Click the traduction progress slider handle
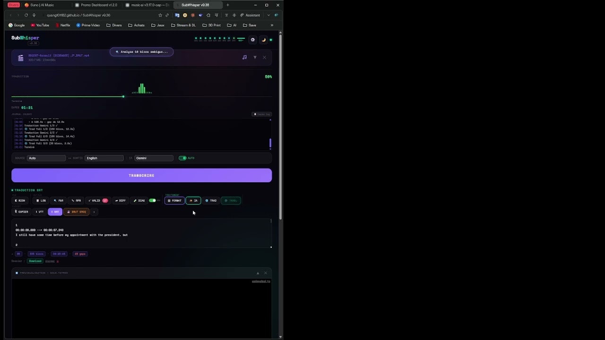 (x=123, y=96)
